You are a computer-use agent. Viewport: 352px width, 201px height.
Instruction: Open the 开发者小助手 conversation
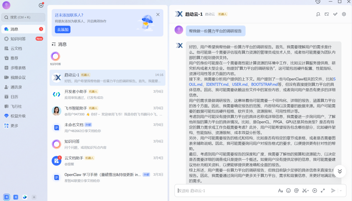point(108,94)
